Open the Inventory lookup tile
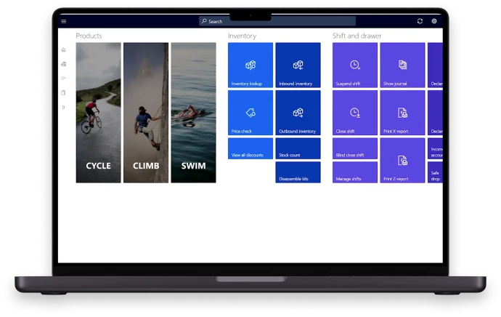Screen dimensions: 501x317 [250, 65]
